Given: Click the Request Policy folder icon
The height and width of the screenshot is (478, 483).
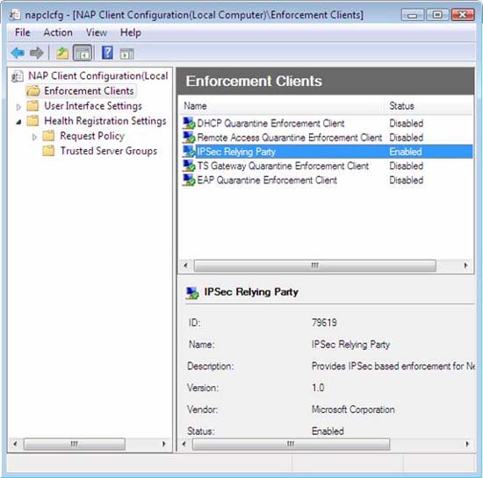Looking at the screenshot, I should (48, 136).
